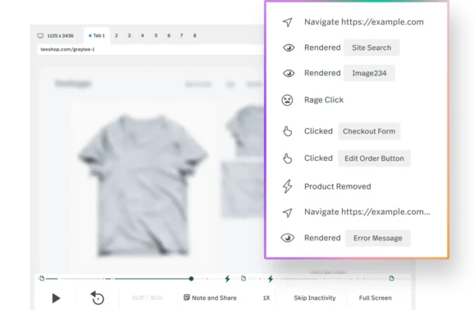Click the Product Removed lightning bolt icon
The image size is (474, 310).
pyautogui.click(x=288, y=186)
